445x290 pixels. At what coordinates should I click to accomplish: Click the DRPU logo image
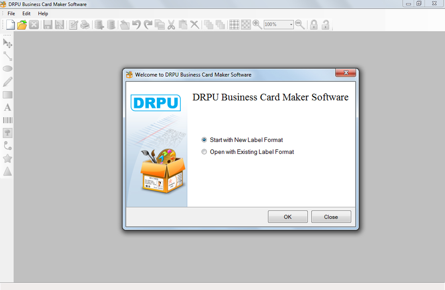coord(156,103)
